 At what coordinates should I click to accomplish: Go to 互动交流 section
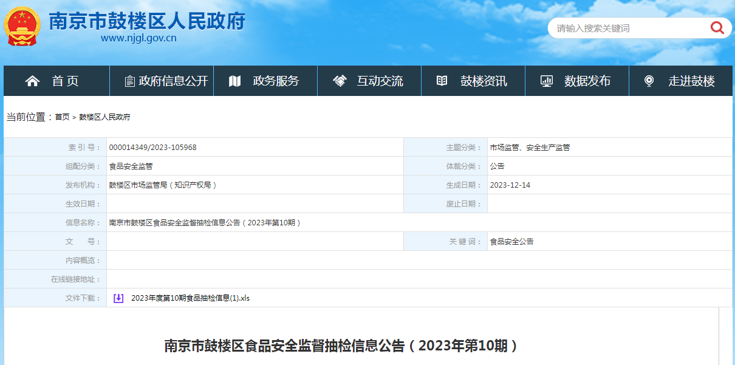click(x=380, y=81)
